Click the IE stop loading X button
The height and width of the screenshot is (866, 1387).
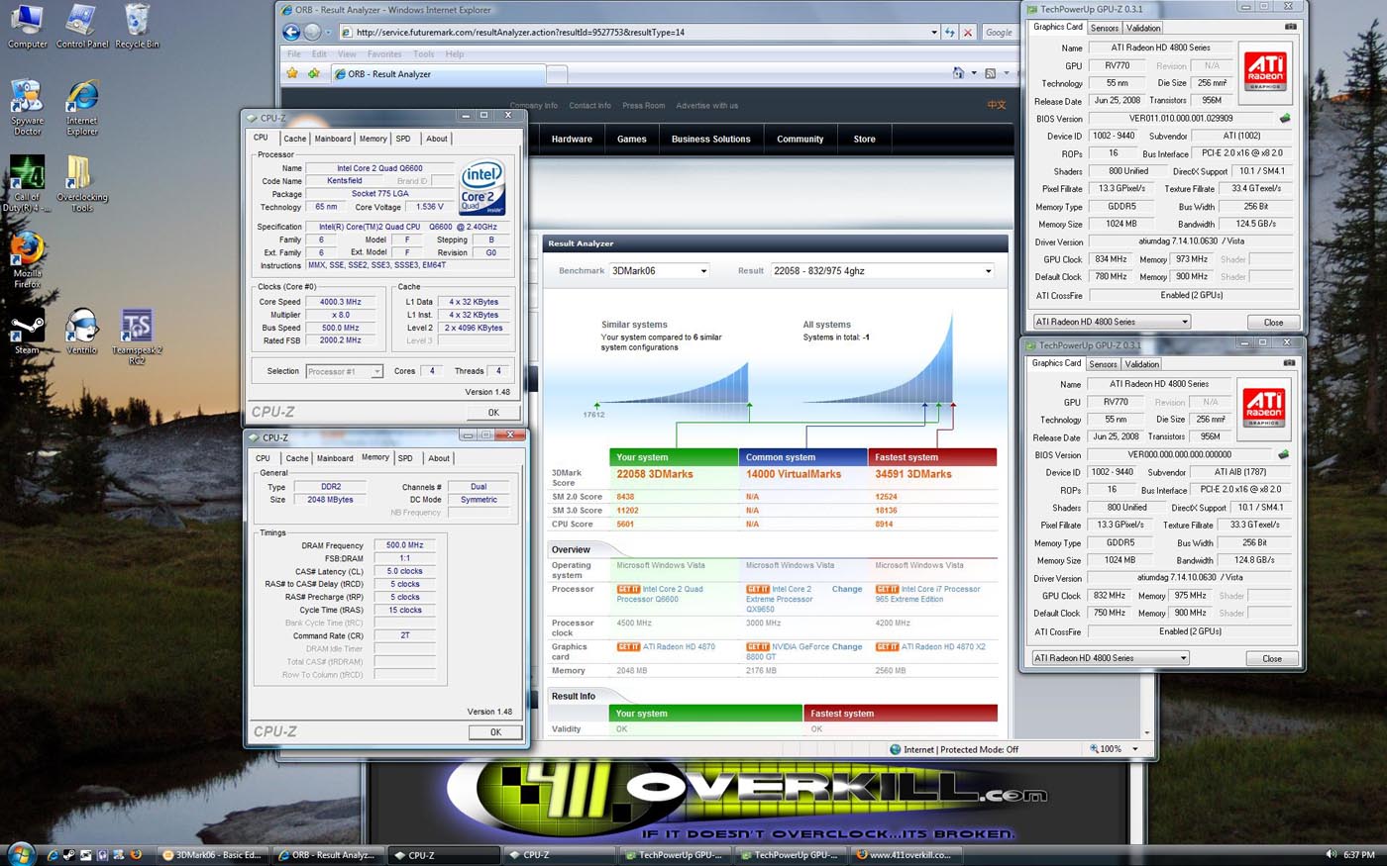968,32
